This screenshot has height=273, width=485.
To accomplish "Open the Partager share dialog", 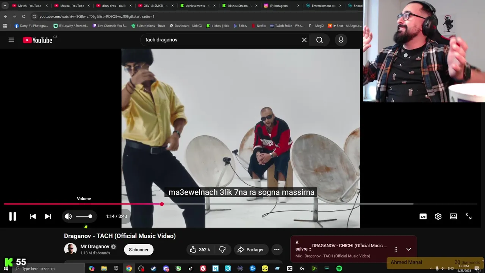I will pos(250,249).
